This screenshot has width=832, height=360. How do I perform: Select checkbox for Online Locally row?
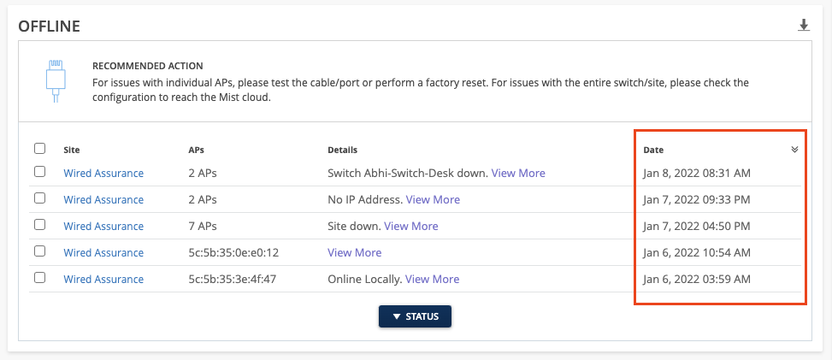coord(39,279)
